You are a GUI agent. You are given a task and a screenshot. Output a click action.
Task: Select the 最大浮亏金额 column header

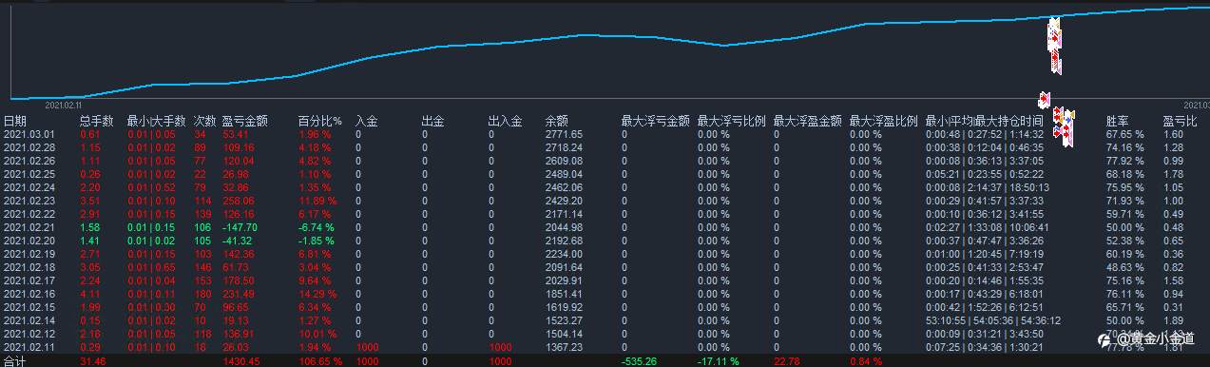pyautogui.click(x=655, y=121)
